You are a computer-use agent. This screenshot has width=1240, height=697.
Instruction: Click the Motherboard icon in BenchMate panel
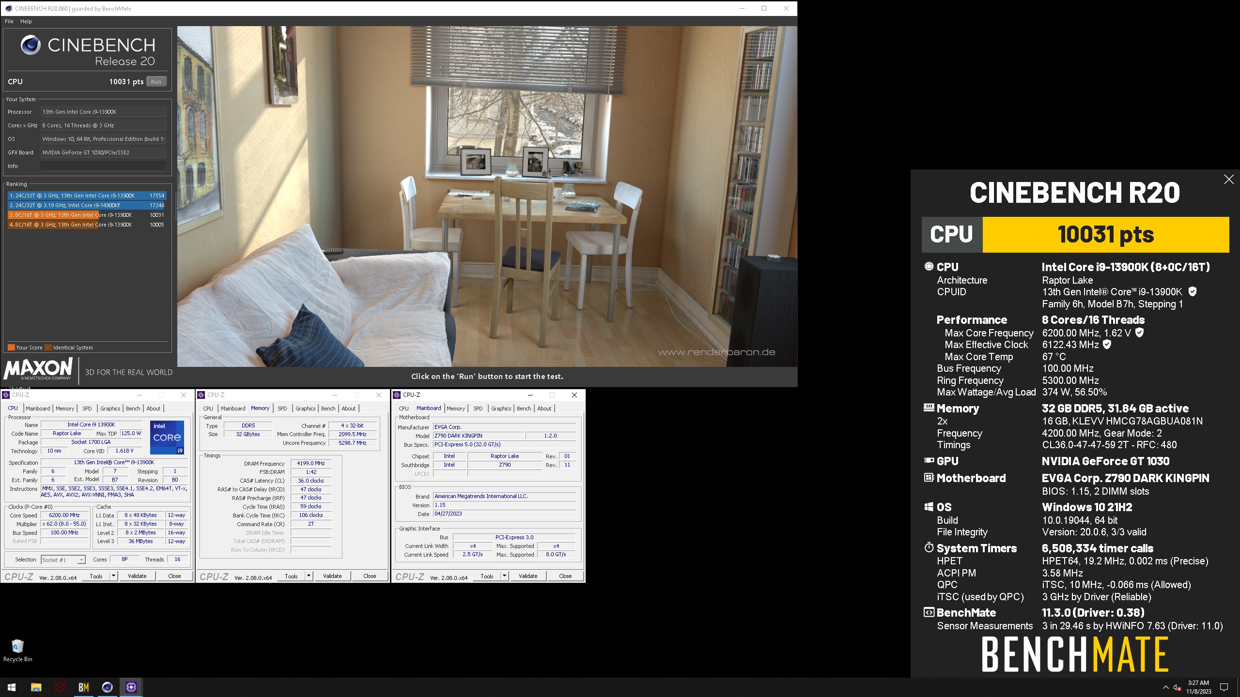click(929, 478)
